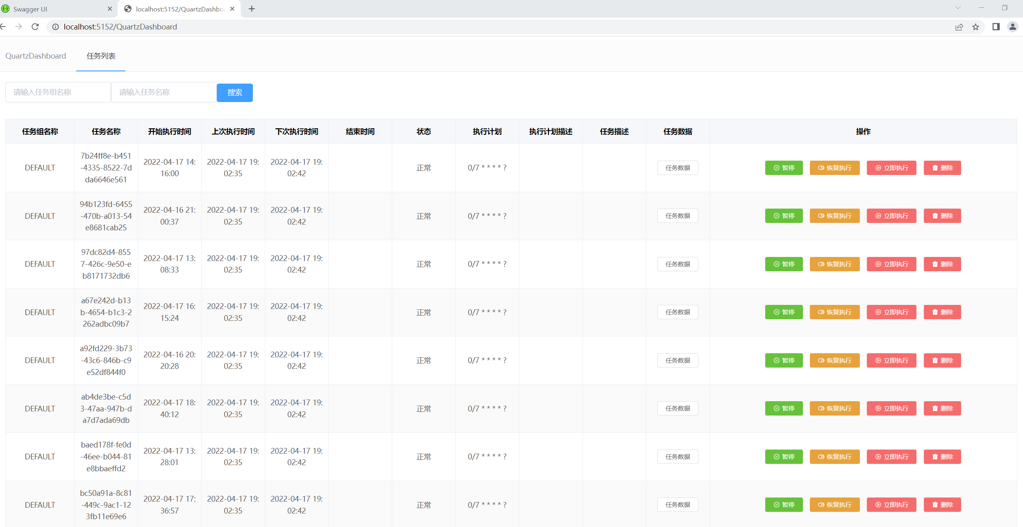Resume the 94b123fd job with 恢复执行
Viewport: 1023px width, 527px height.
coord(834,216)
